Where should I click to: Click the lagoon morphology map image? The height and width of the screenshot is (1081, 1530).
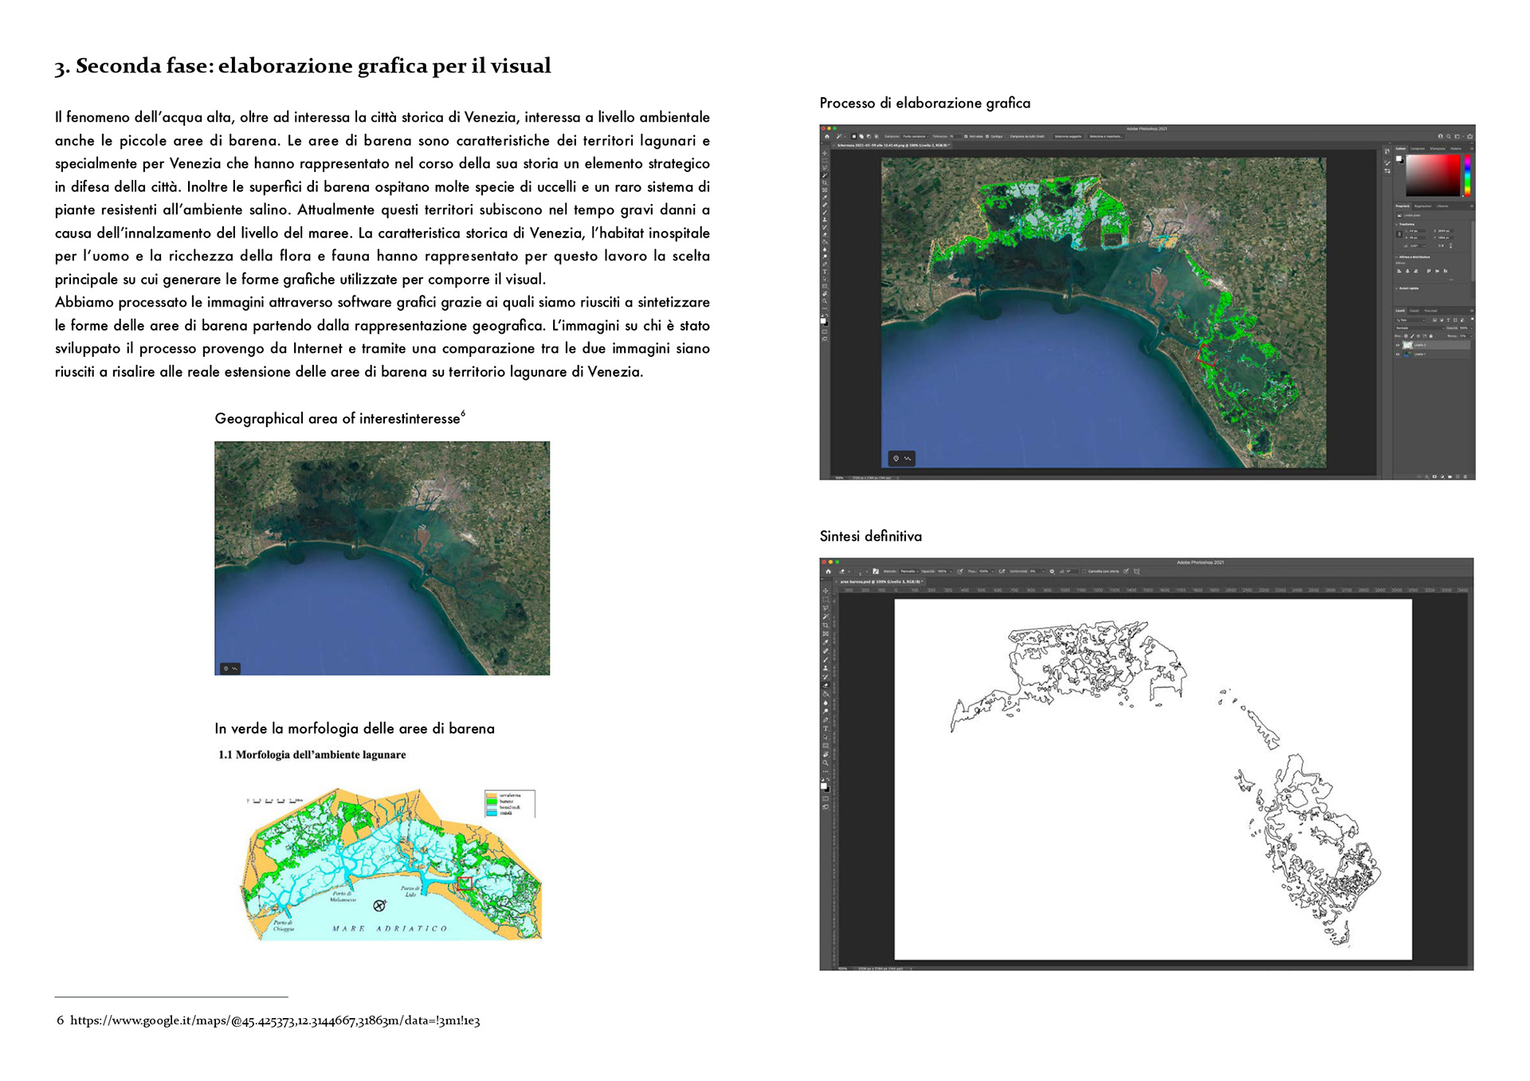coord(390,864)
